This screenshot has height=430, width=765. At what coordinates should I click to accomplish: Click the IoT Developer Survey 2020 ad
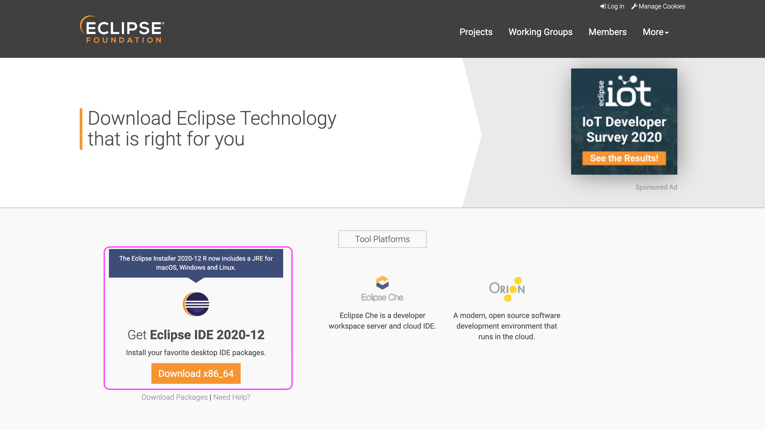click(x=624, y=121)
